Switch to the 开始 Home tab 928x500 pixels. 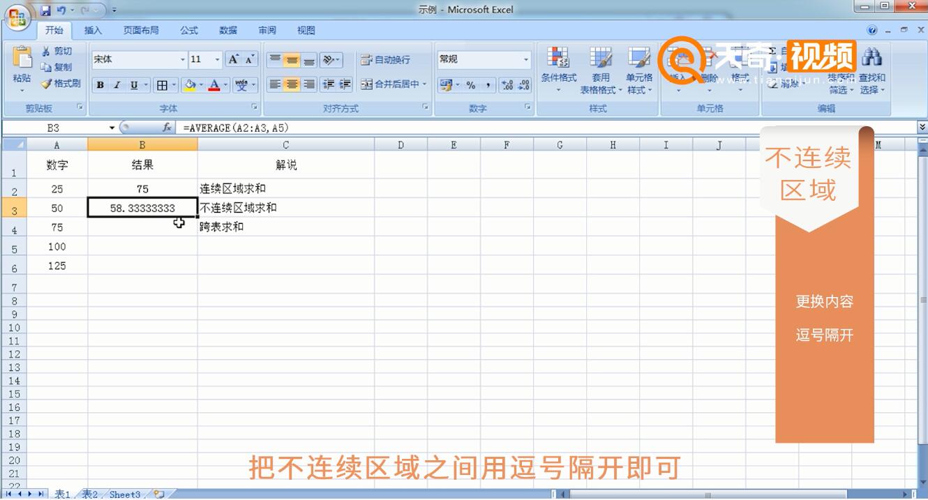54,31
